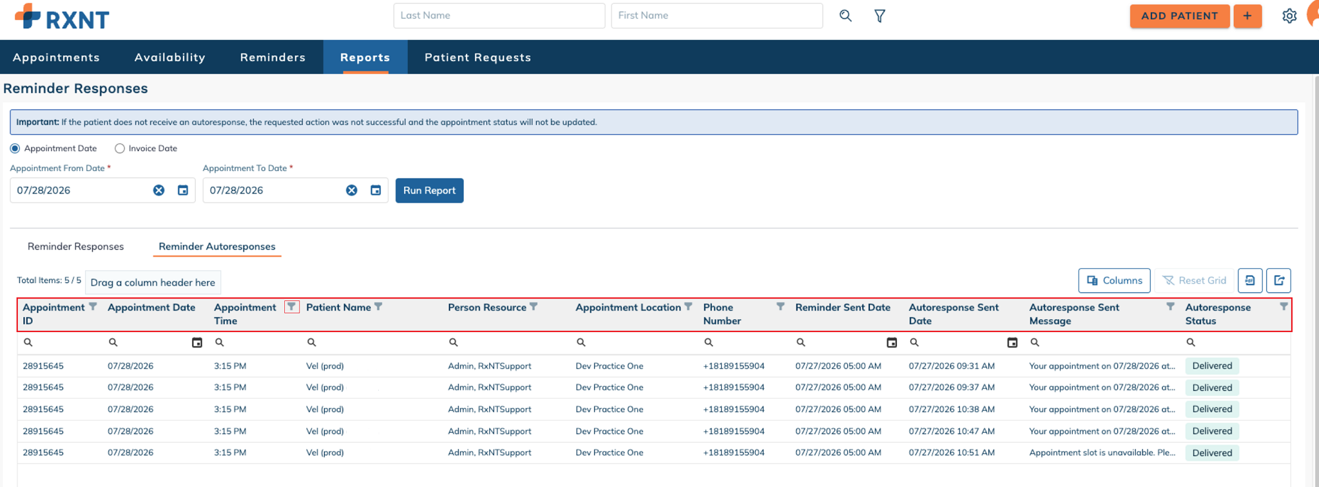Filter the Phone Number column
The width and height of the screenshot is (1319, 487).
(x=780, y=307)
